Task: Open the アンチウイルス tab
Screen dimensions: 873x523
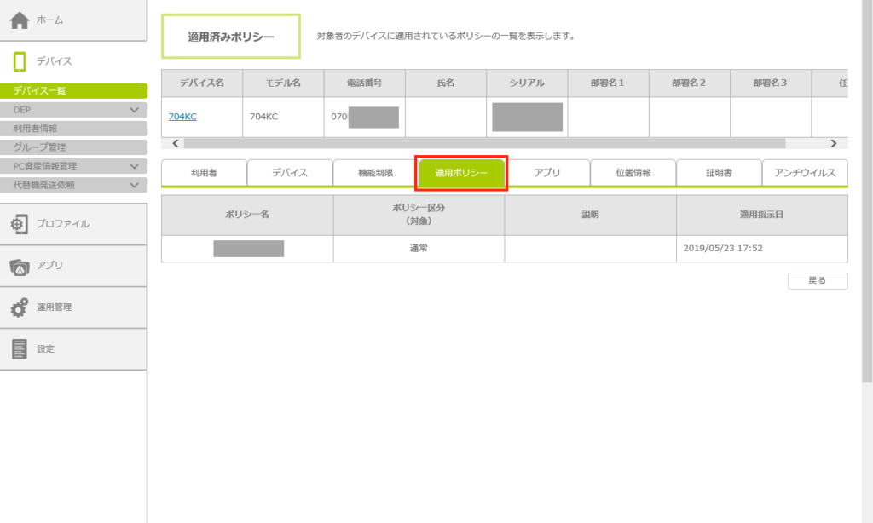Action: click(804, 173)
